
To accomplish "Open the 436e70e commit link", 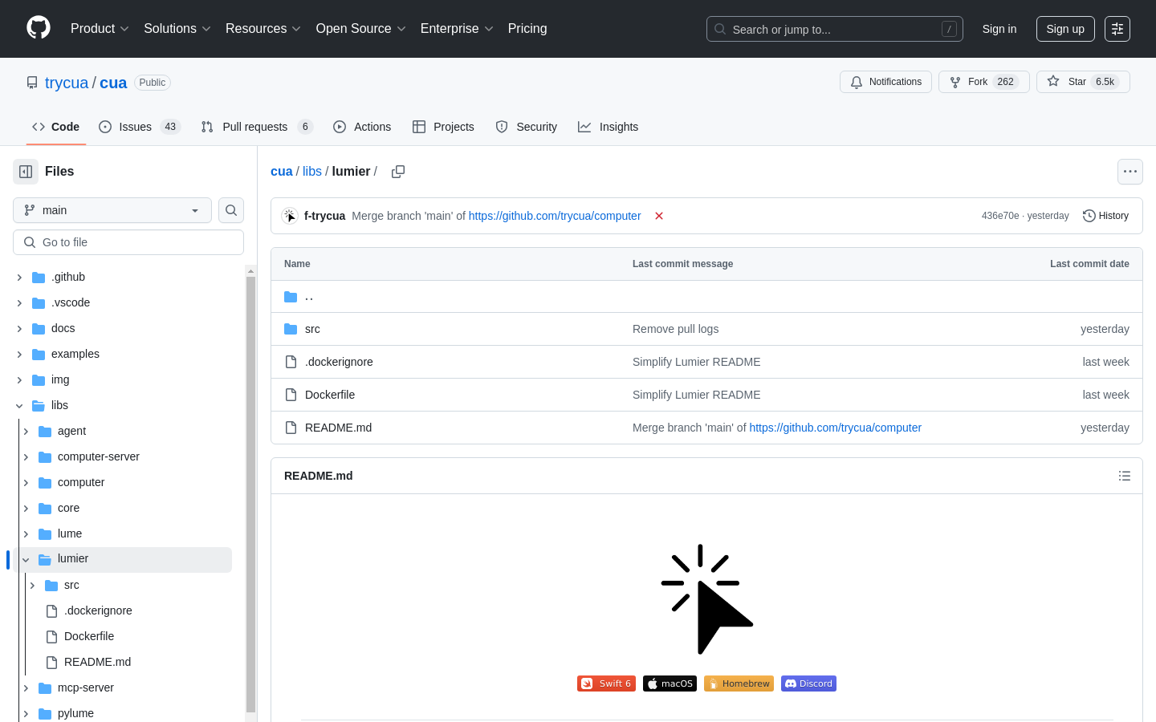I will [999, 216].
